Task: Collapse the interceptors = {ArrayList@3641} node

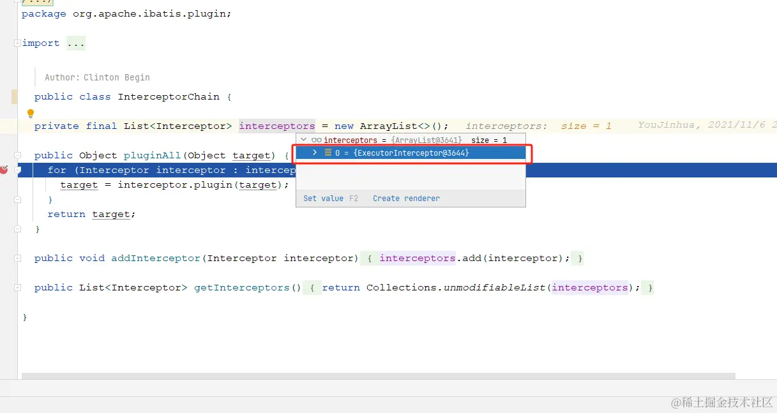Action: [304, 140]
